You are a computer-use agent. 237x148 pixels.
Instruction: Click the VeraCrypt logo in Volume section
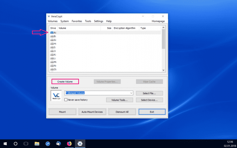(x=56, y=96)
